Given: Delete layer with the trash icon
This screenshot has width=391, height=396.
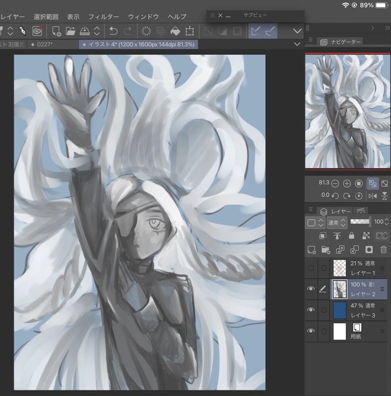Looking at the screenshot, I should pyautogui.click(x=384, y=250).
